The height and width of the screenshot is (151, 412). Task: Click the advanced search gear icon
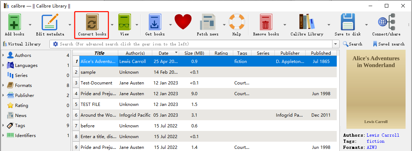(x=56, y=44)
